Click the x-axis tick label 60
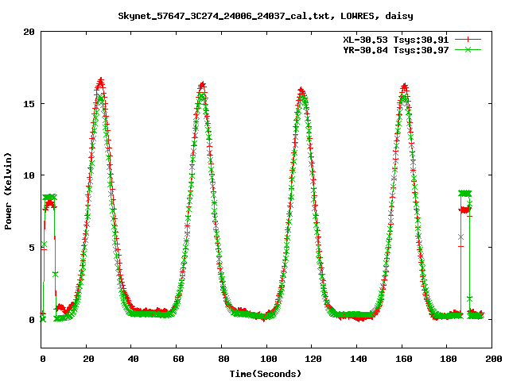Screen dimensions: 509x381 [178, 359]
